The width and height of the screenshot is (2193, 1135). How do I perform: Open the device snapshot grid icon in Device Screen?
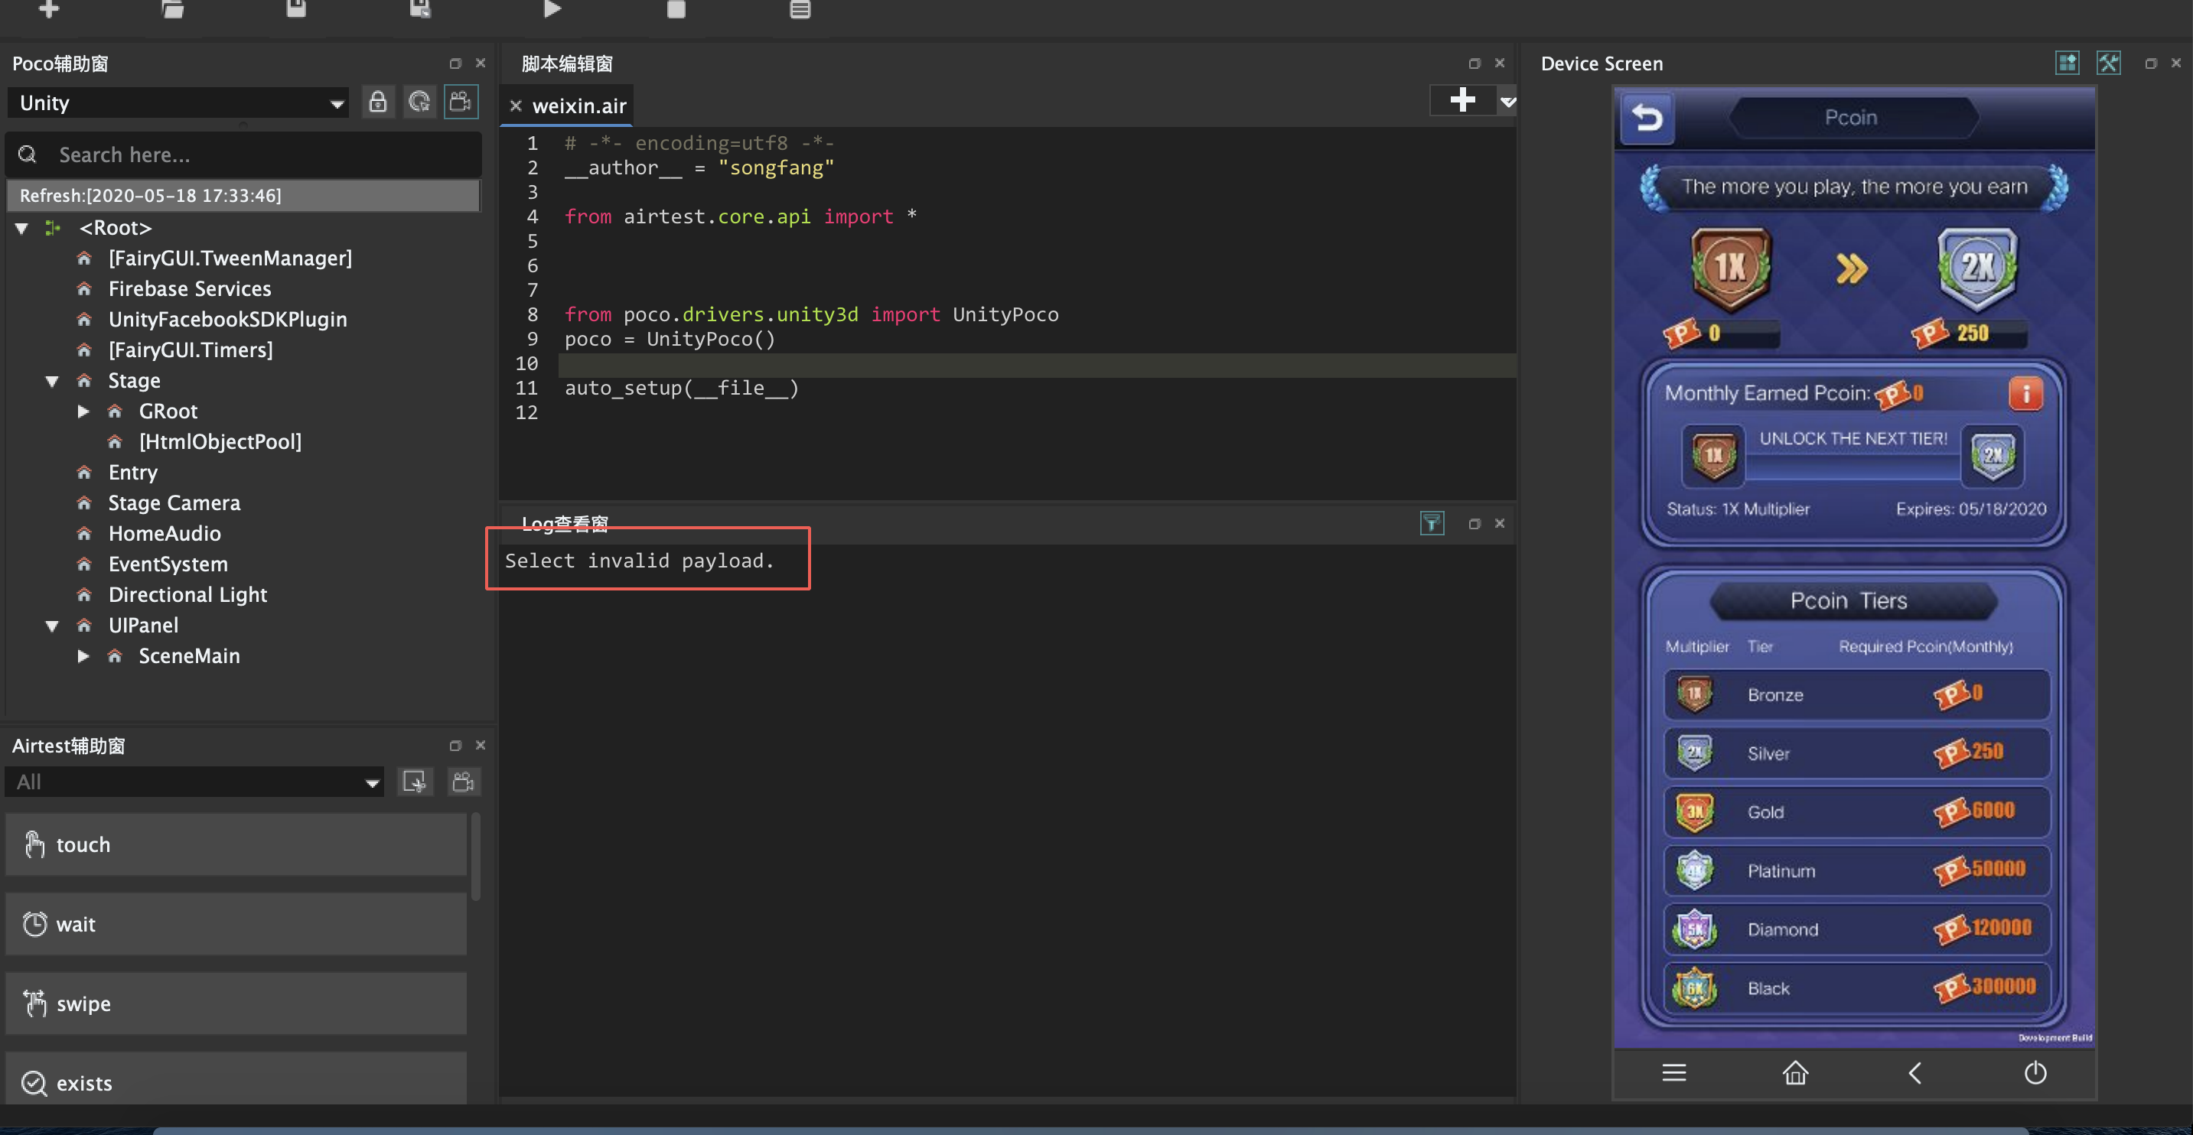(x=2067, y=62)
